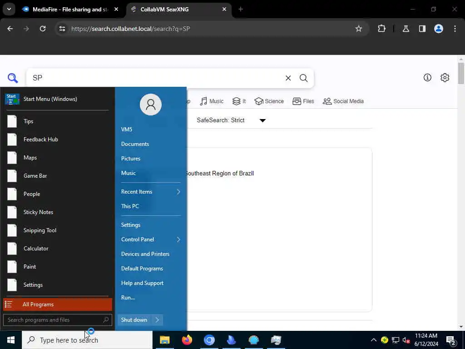Open the Chrome Labs flask icon

[x=406, y=29]
